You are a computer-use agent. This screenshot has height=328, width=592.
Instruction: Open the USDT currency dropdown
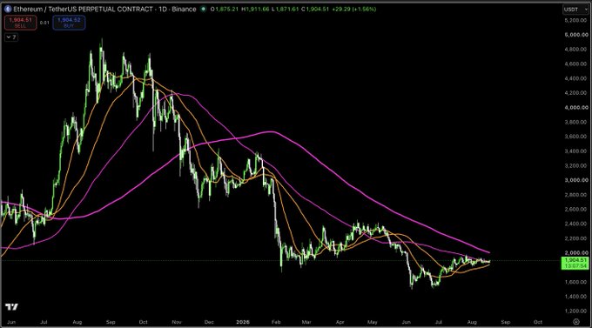point(575,10)
